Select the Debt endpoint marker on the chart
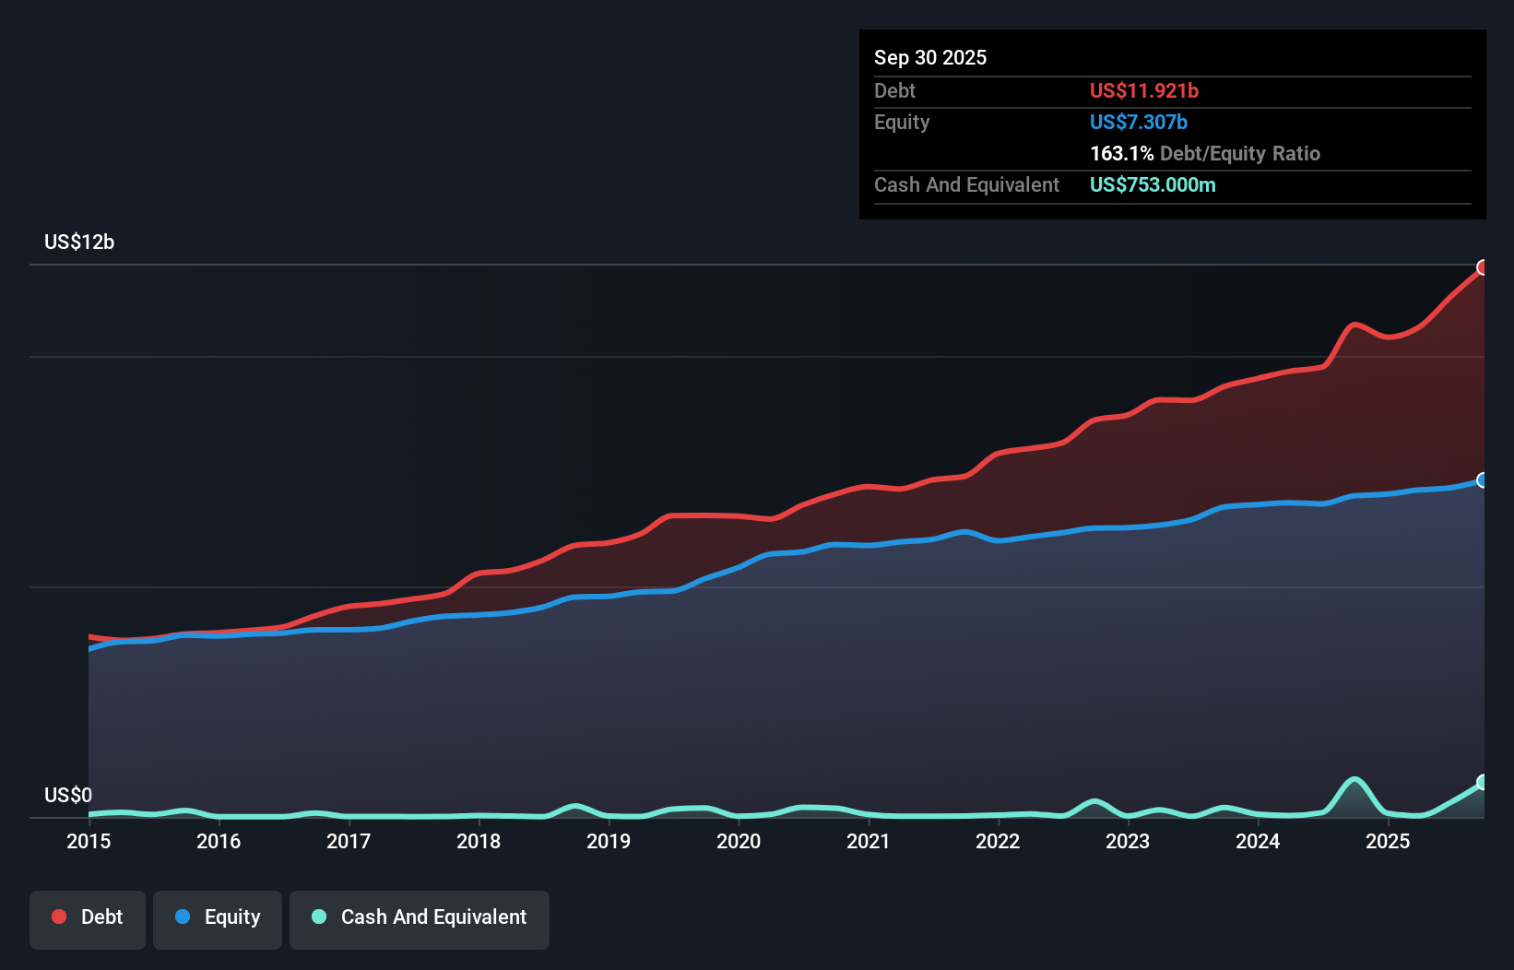The height and width of the screenshot is (970, 1514). coord(1484,267)
